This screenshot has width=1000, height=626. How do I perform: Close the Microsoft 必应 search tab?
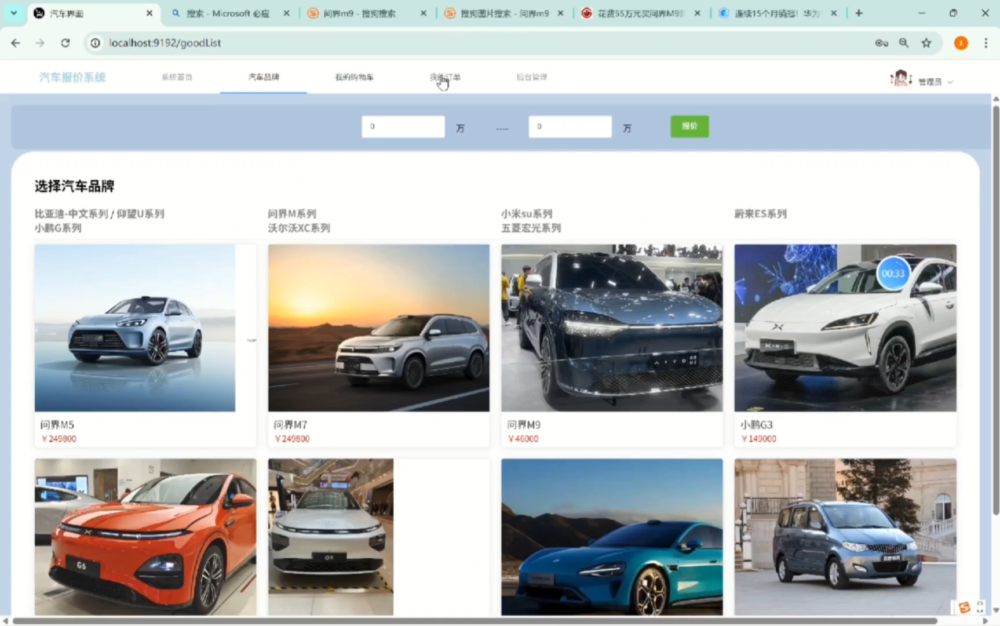click(286, 13)
